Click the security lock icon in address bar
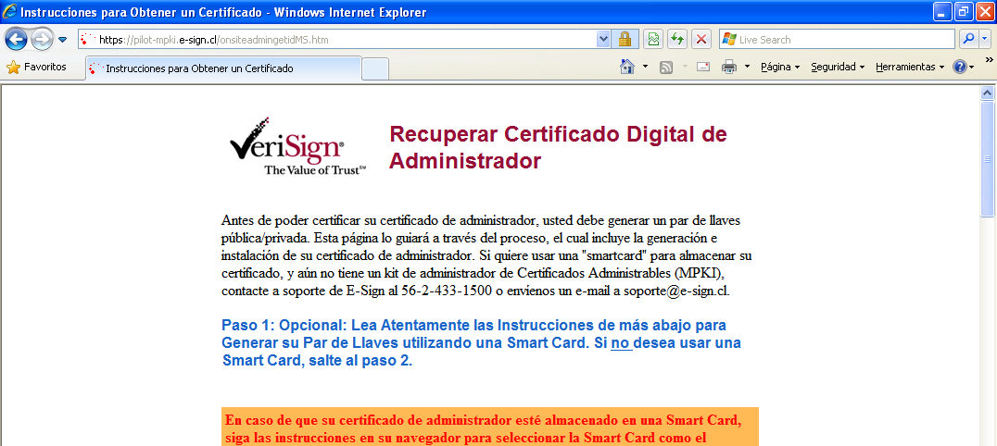Image resolution: width=997 pixels, height=446 pixels. click(625, 40)
